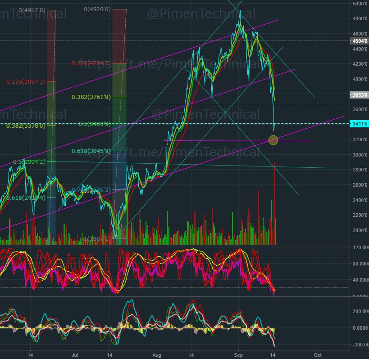369x359 pixels.
Task: Click the -200.00 lower indicator scale value
Action: pos(360,345)
